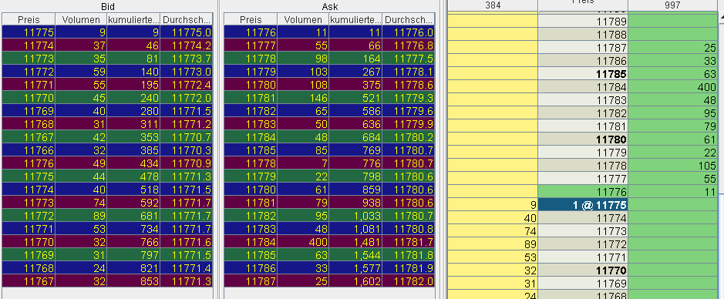Click Ask average price cell 11776.0
The image size is (724, 299).
[x=409, y=32]
